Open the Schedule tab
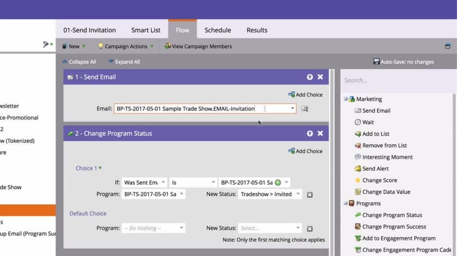This screenshot has height=256, width=457. point(218,30)
